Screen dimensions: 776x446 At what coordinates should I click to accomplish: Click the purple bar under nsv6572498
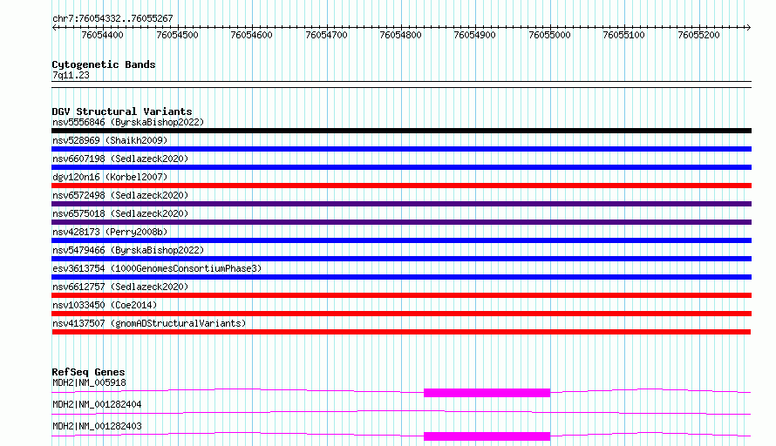pyautogui.click(x=401, y=204)
